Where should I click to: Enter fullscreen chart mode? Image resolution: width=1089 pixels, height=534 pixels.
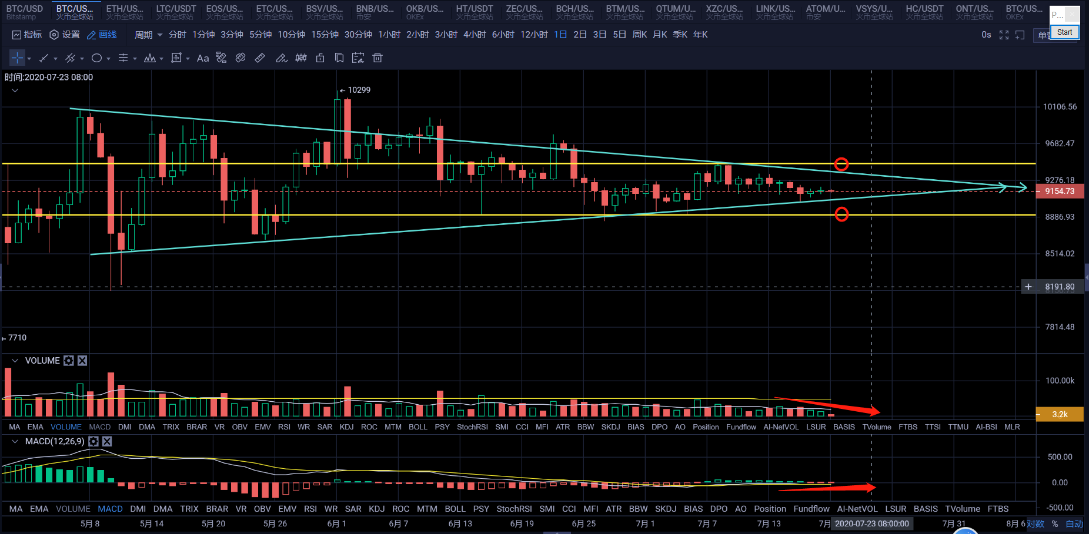(x=1004, y=35)
